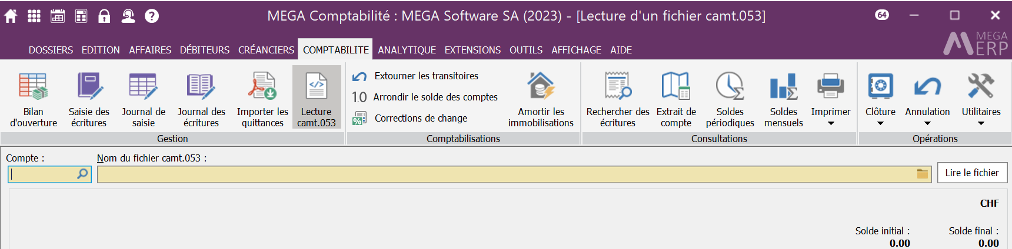Show Extrait de compte

point(676,97)
